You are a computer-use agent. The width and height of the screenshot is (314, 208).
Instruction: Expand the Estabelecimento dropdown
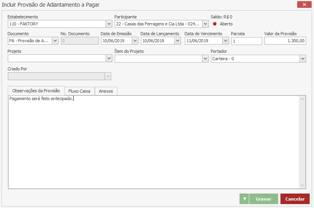[x=108, y=24]
